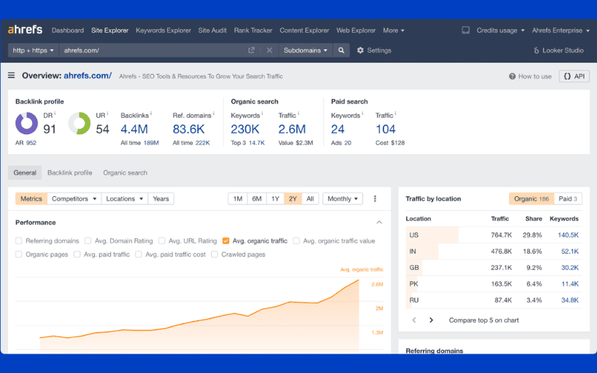Enable Avg. URL Rating checkbox
The width and height of the screenshot is (597, 373).
coord(161,240)
